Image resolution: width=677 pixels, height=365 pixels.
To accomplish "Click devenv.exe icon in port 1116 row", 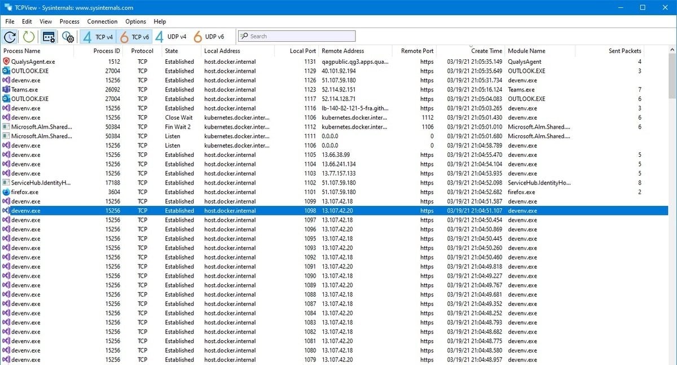I will [x=6, y=108].
